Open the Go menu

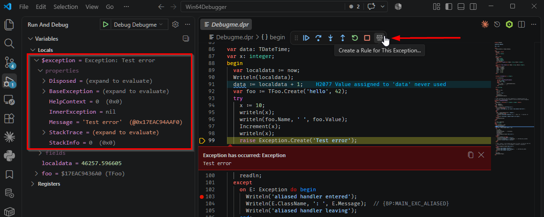(x=110, y=7)
